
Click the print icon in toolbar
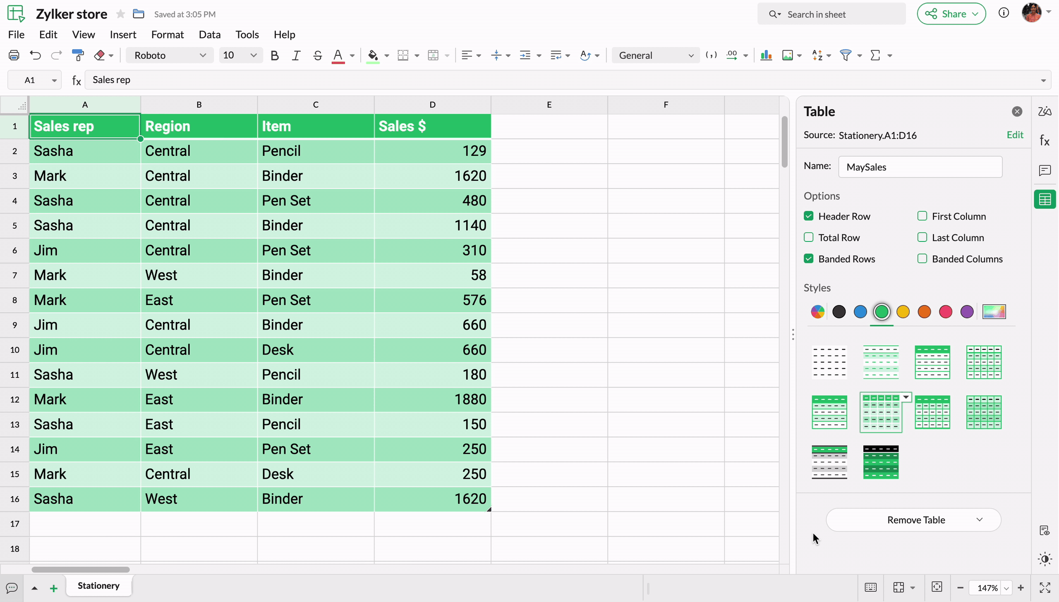coord(14,55)
